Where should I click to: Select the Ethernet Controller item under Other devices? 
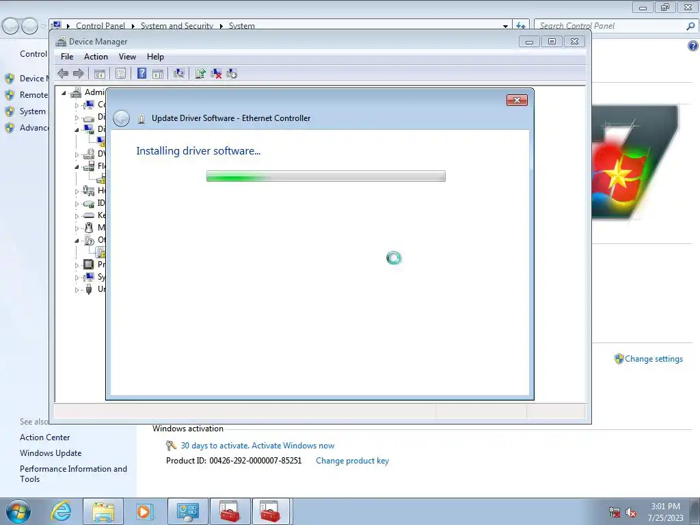pyautogui.click(x=102, y=253)
